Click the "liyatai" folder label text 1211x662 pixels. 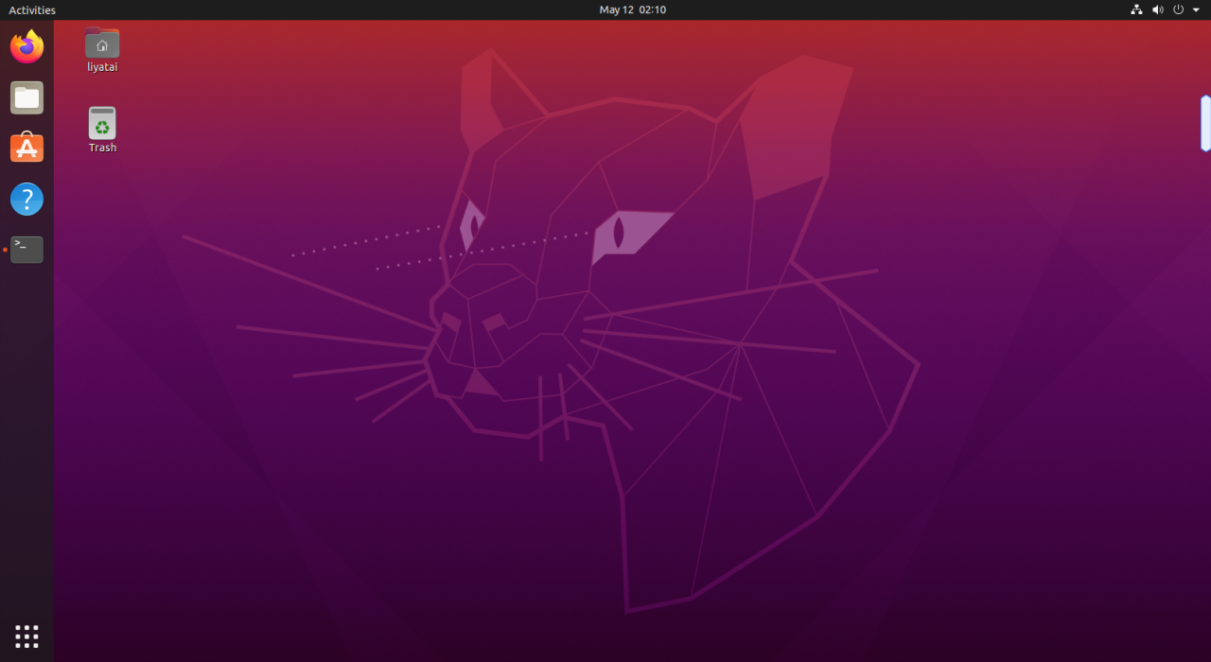tap(102, 67)
